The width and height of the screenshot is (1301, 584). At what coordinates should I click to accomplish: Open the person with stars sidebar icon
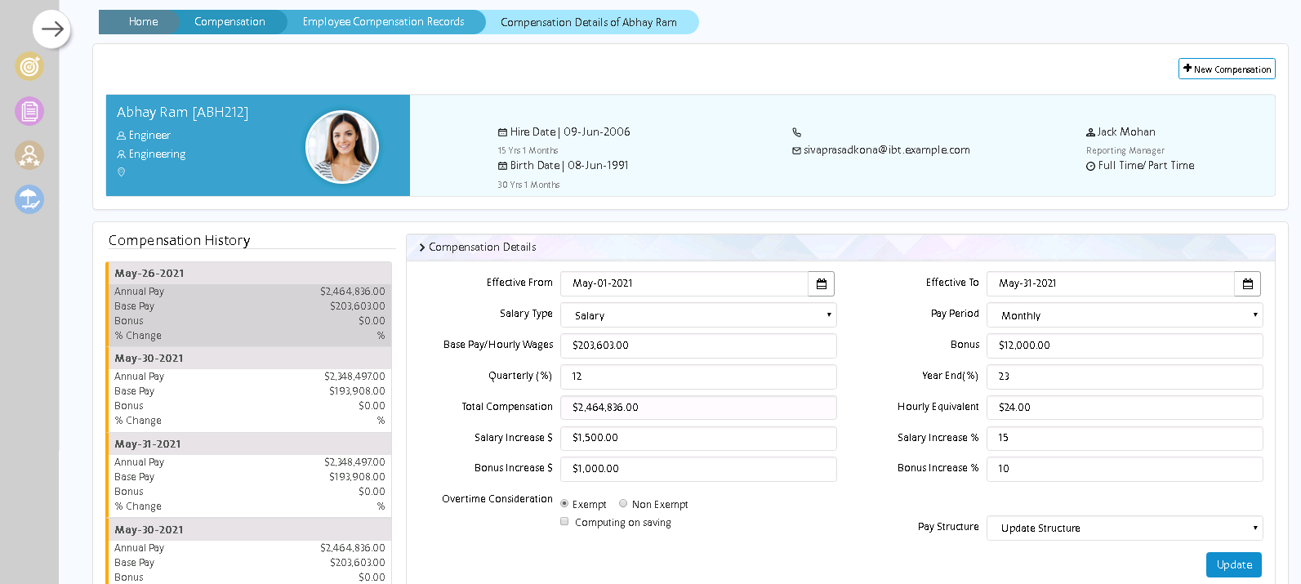(29, 155)
